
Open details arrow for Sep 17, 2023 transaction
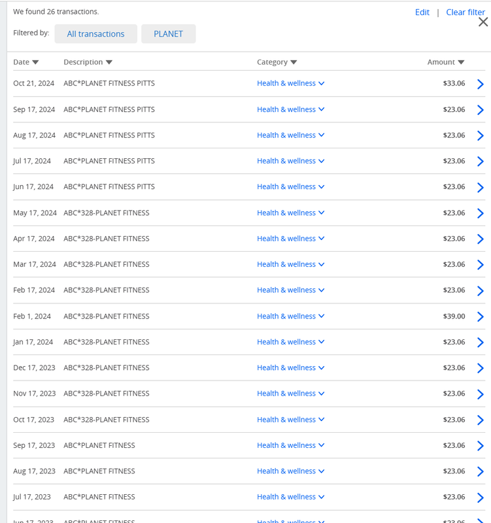tap(481, 446)
